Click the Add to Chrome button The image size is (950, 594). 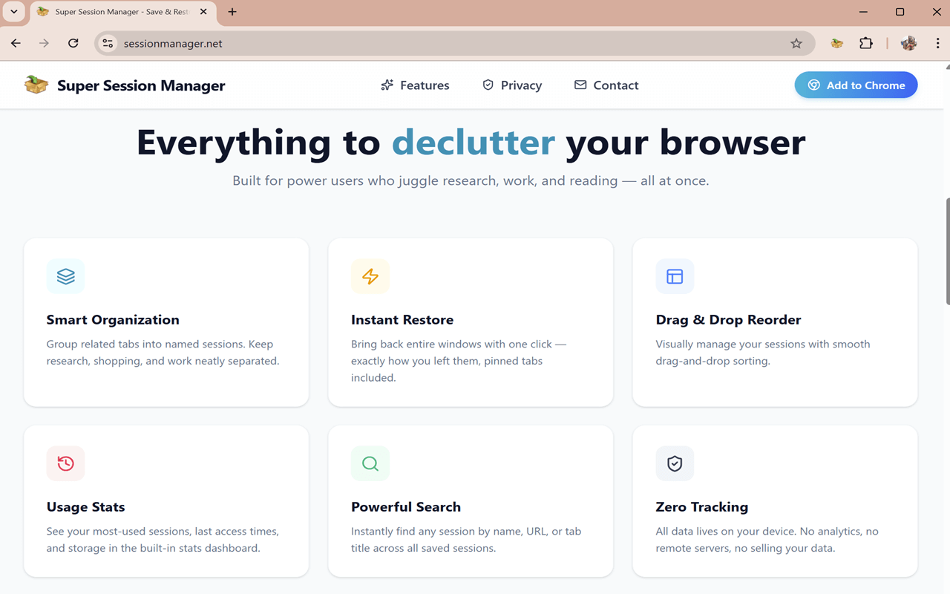[x=856, y=85]
